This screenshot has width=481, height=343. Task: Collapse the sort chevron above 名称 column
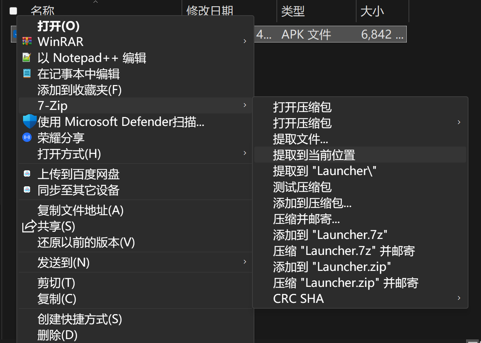95,2
